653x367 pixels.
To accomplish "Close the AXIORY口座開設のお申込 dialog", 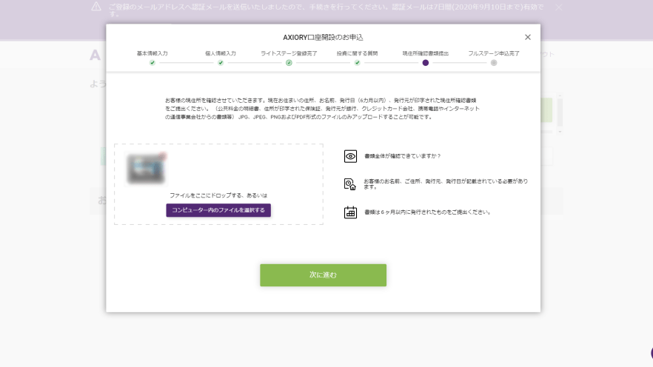I will coord(527,37).
